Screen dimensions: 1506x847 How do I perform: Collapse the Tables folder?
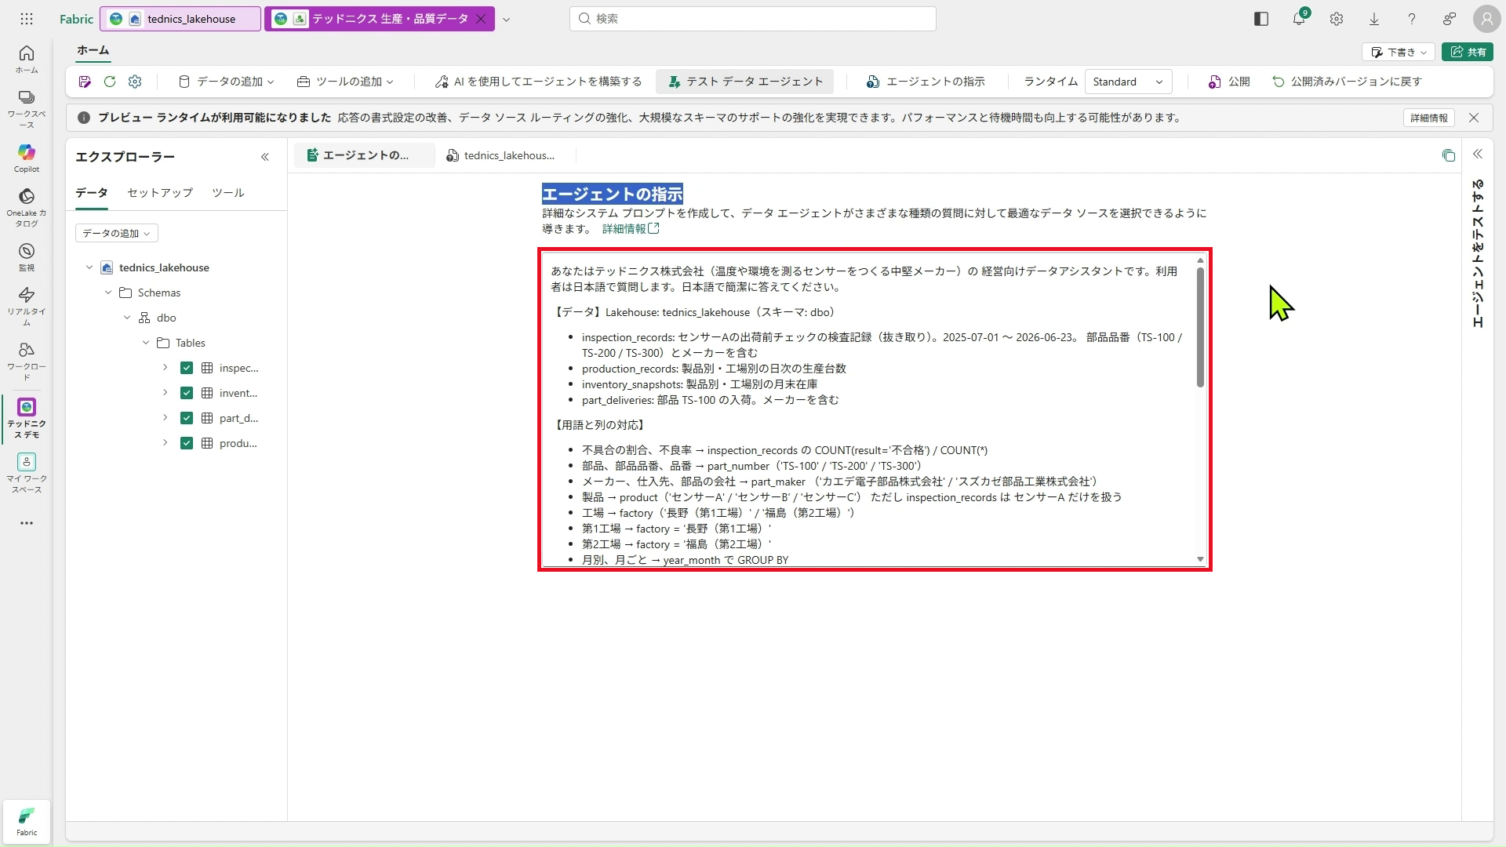coord(146,343)
